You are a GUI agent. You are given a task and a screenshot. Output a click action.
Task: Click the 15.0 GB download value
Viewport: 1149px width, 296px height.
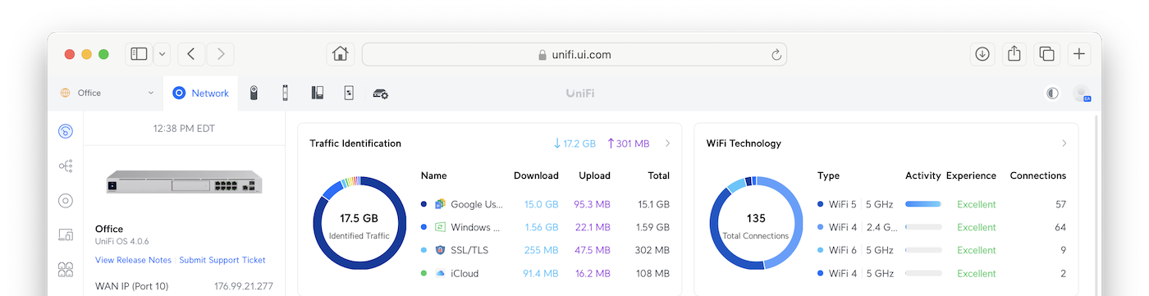542,204
